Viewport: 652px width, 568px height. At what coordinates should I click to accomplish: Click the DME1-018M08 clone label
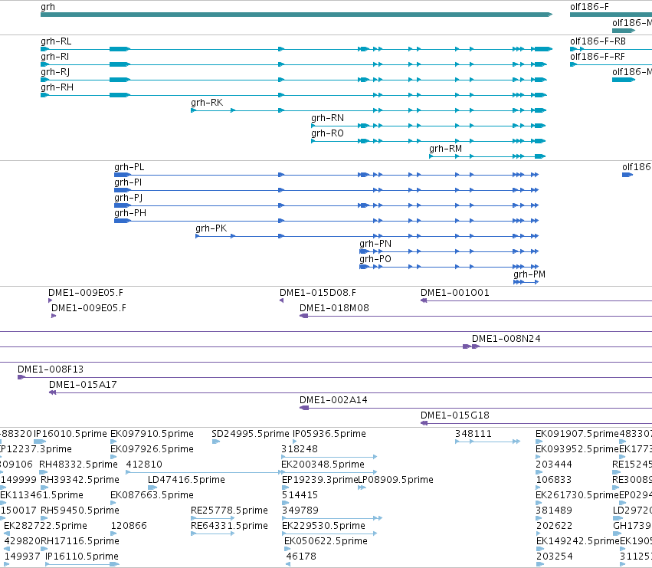334,308
